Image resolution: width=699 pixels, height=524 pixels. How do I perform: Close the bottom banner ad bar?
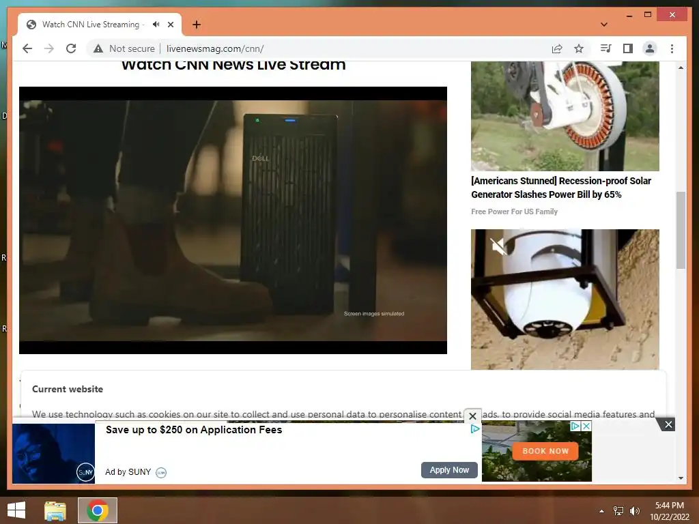pyautogui.click(x=668, y=424)
